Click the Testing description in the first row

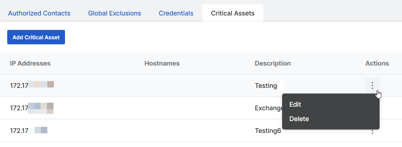point(266,86)
